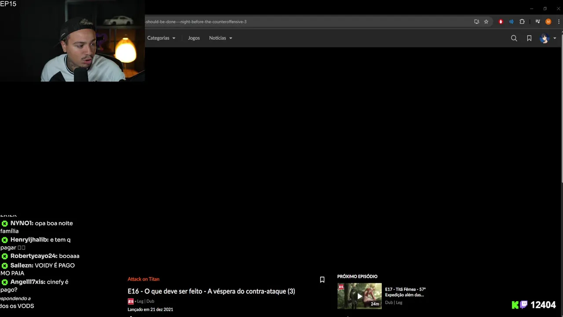Click the install app icon in address bar
This screenshot has height=317, width=563.
[x=476, y=22]
